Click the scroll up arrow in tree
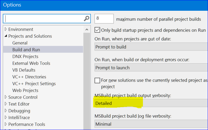Image resolution: width=208 pixels, height=130 pixels. pos(87,29)
